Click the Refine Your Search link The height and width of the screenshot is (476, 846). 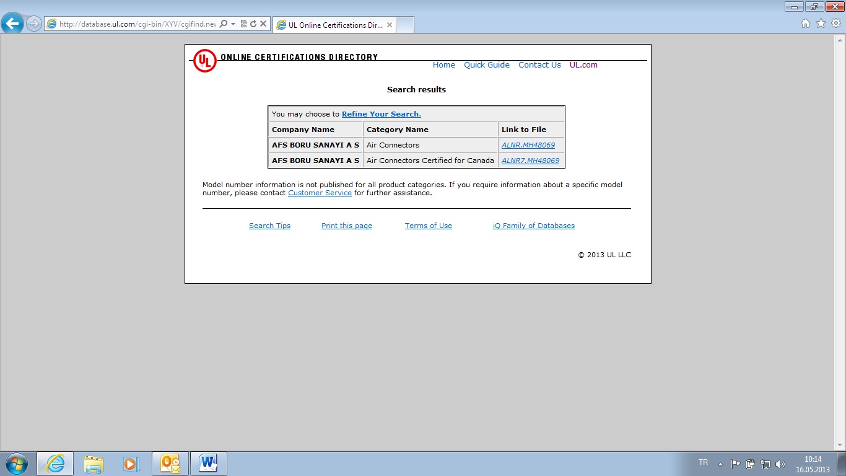pos(382,114)
